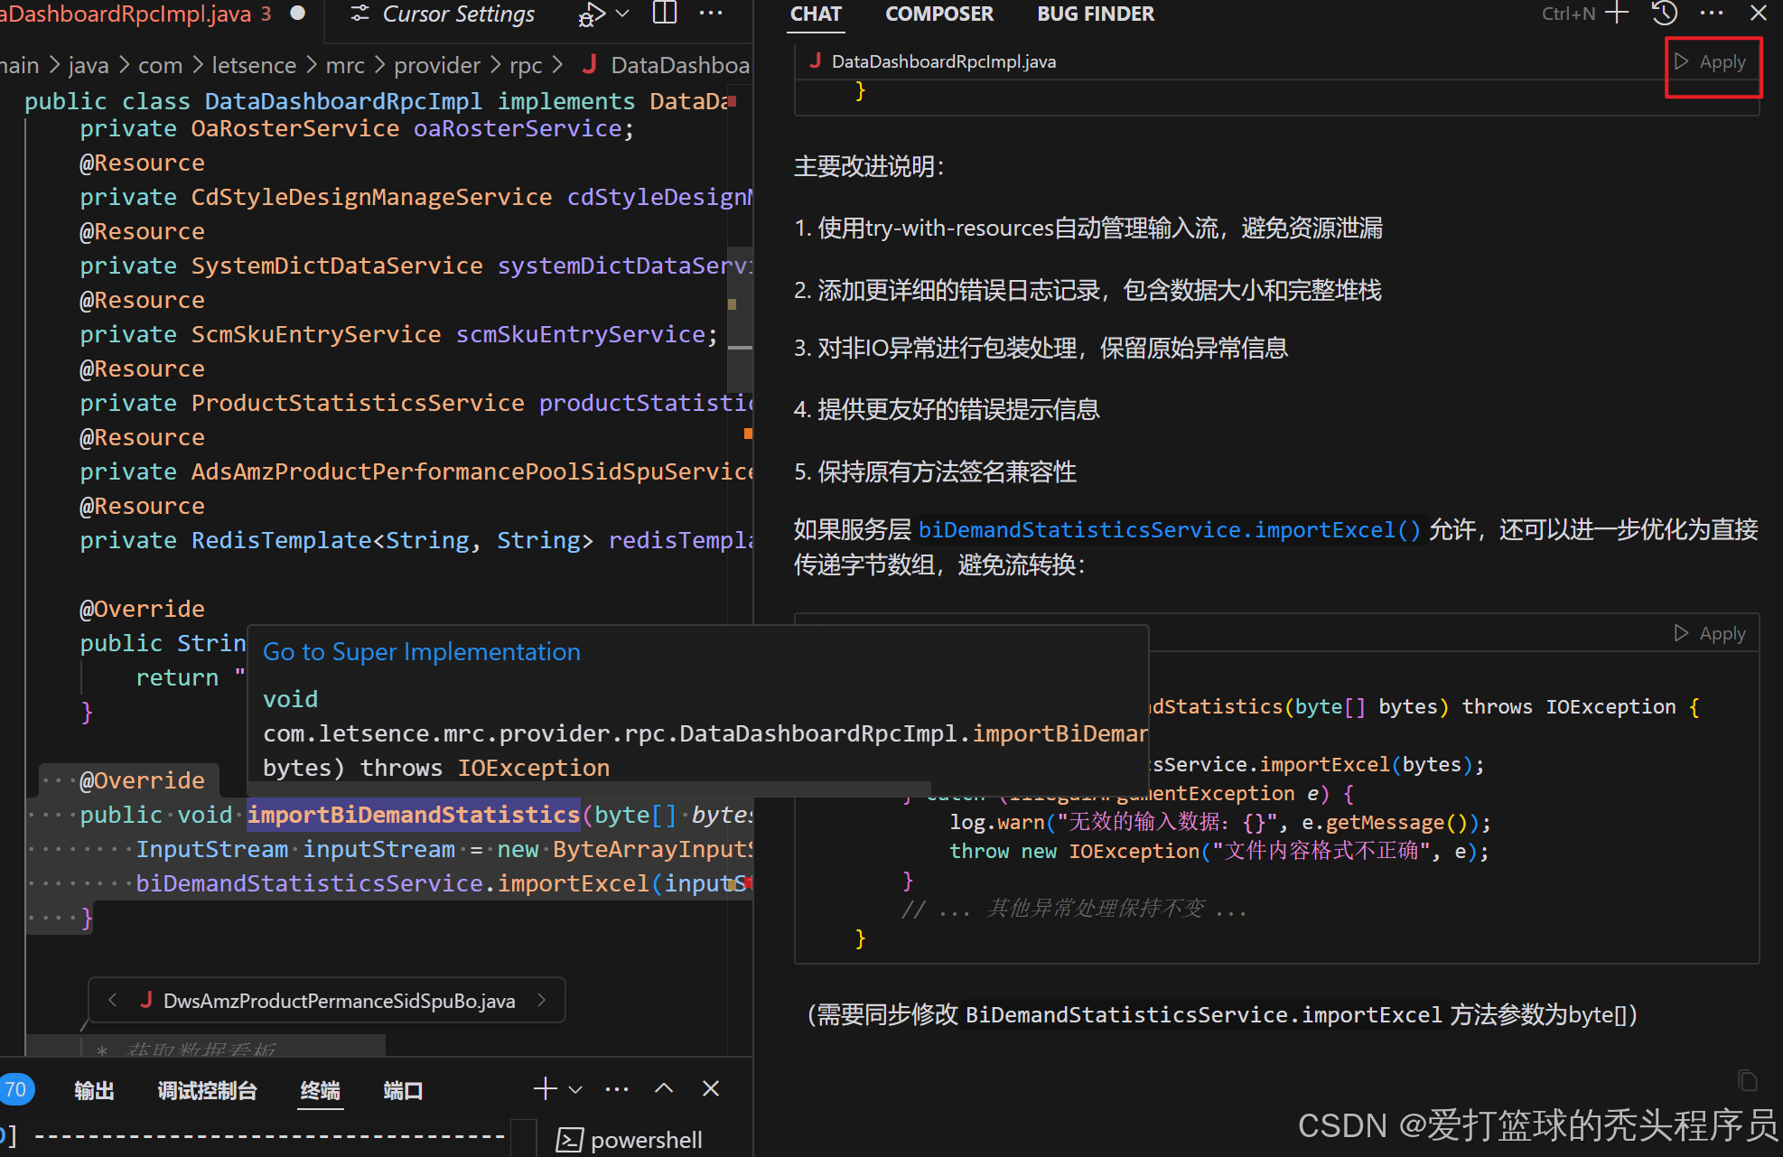Open chat panel more options ellipsis
Viewport: 1783px width, 1157px height.
coord(1712,14)
